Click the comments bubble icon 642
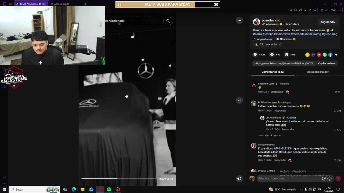 [272, 55]
